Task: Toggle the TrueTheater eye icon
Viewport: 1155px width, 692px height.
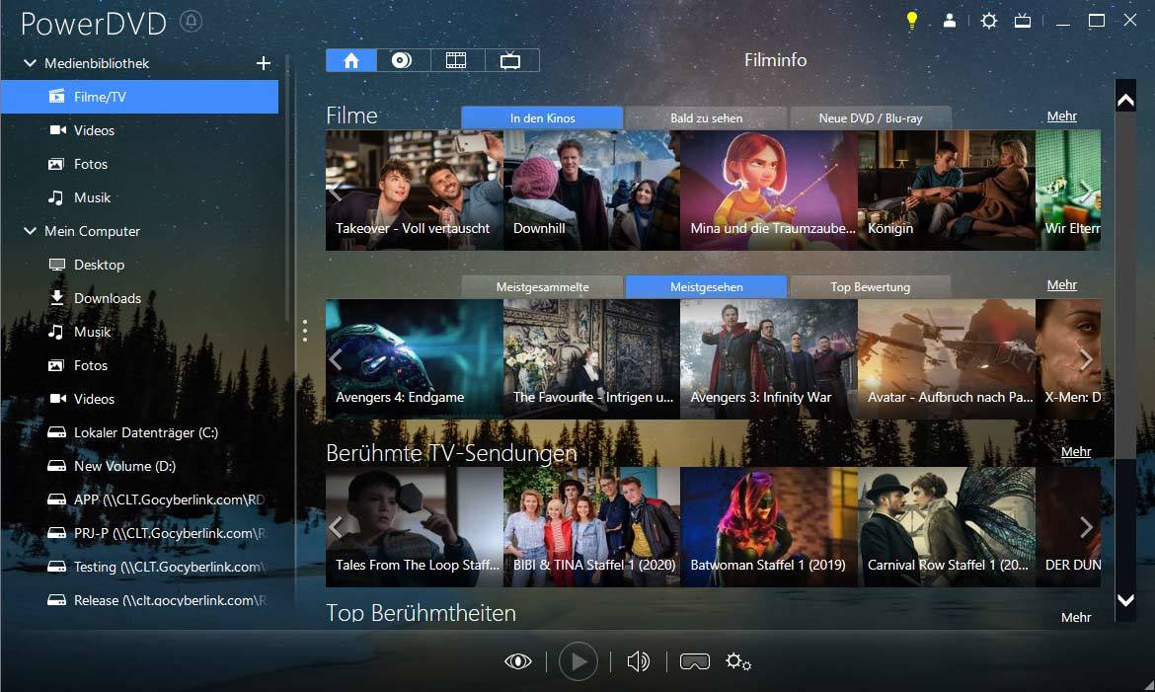Action: point(518,661)
